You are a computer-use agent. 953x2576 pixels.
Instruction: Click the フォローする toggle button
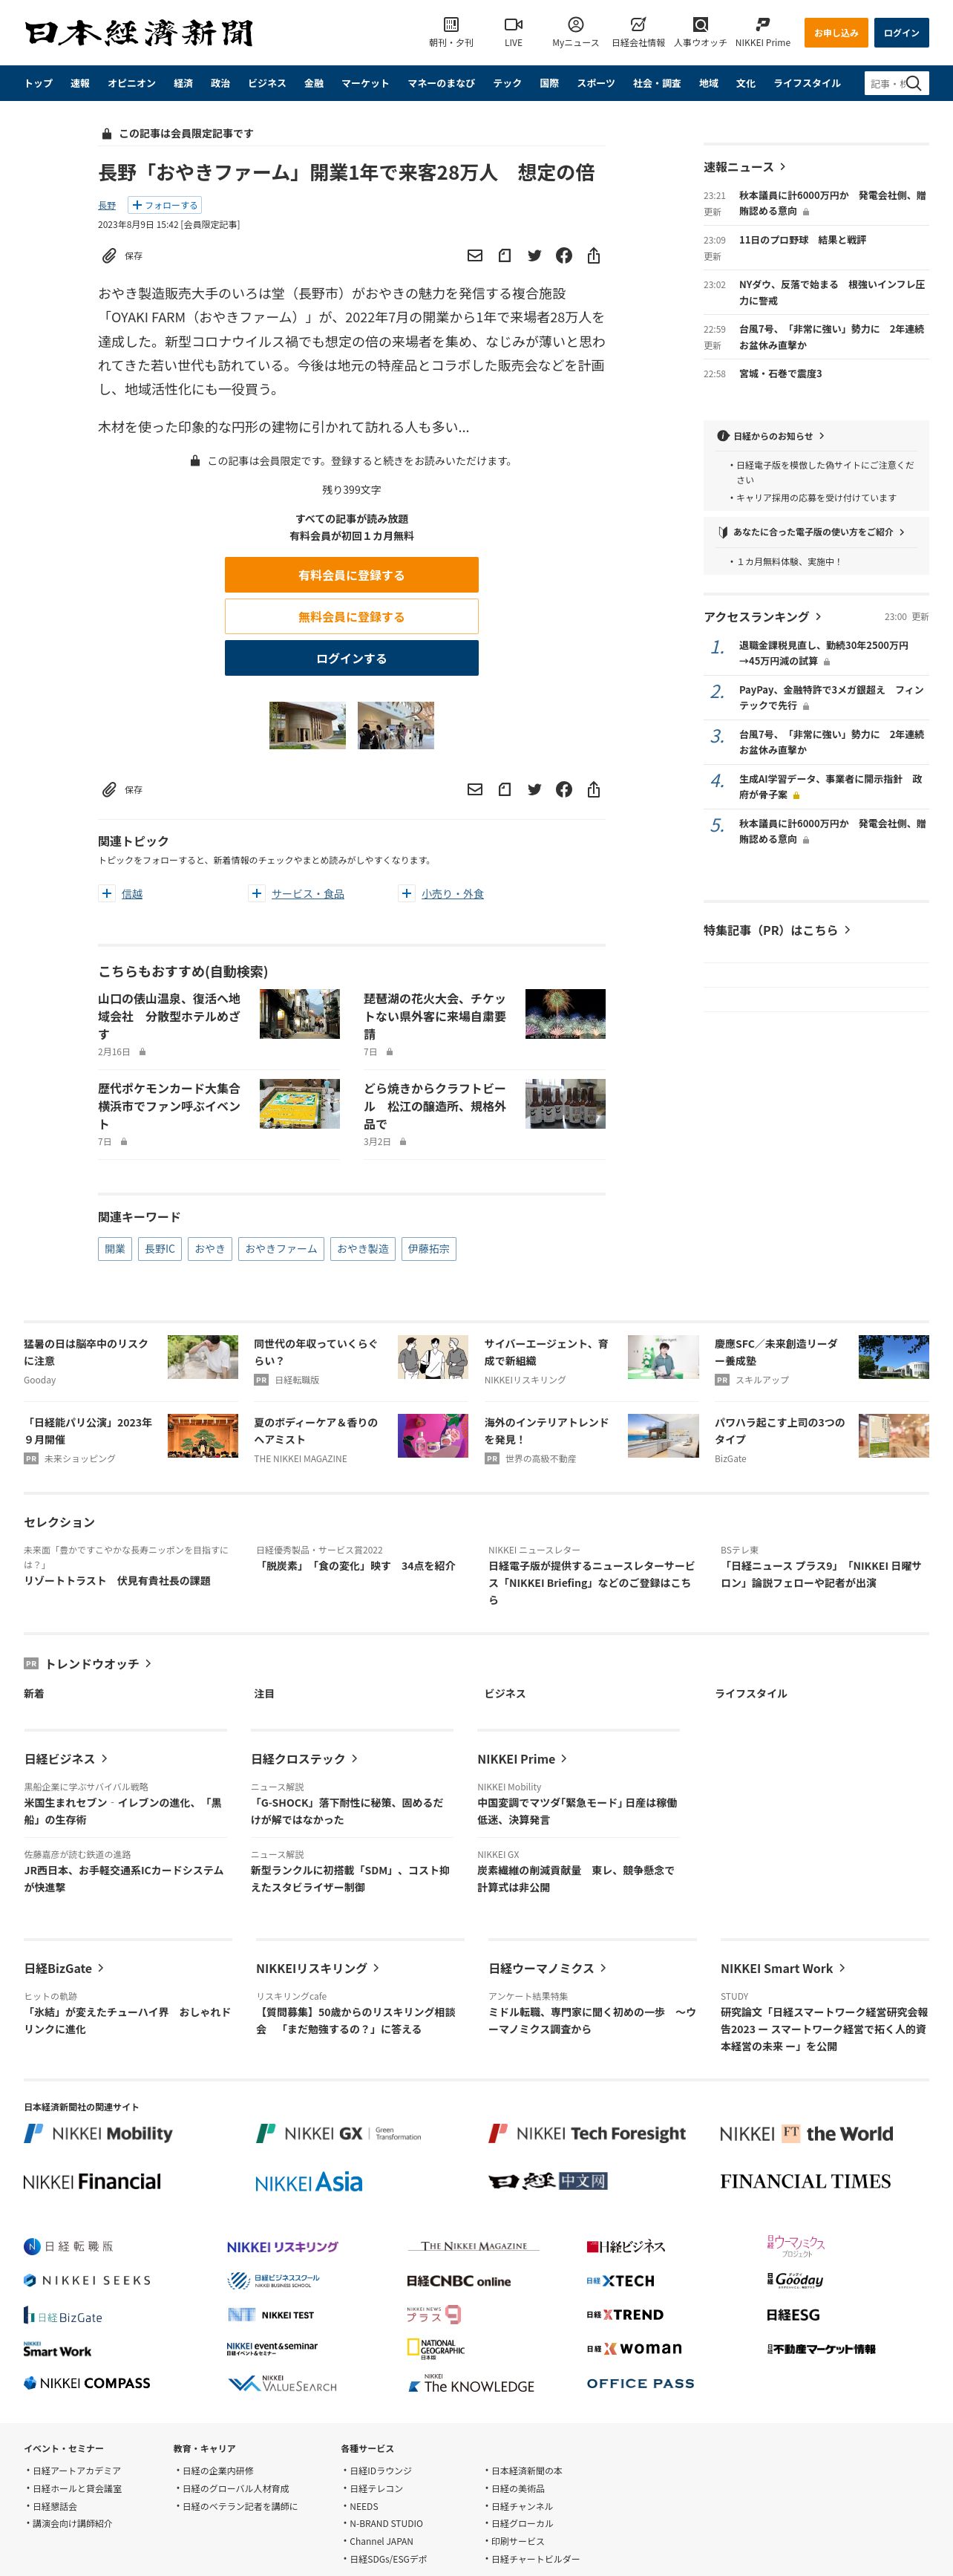[164, 205]
